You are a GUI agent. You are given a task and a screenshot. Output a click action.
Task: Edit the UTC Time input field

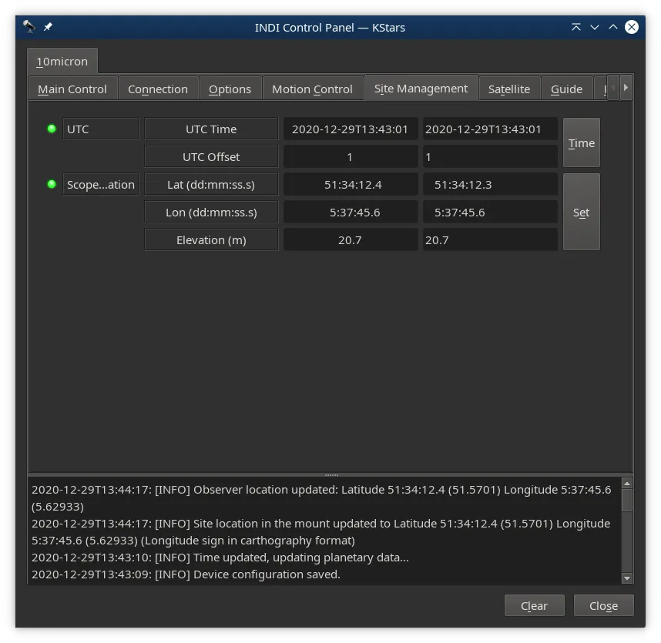tap(490, 129)
